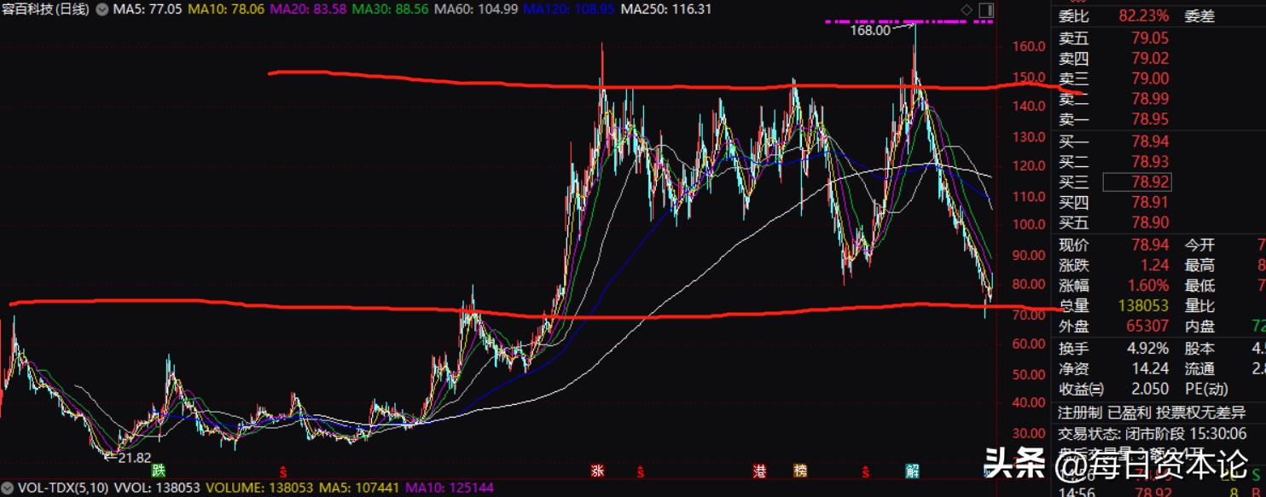Click the volume MA10: 125144 label
This screenshot has height=497, width=1266.
click(x=449, y=488)
